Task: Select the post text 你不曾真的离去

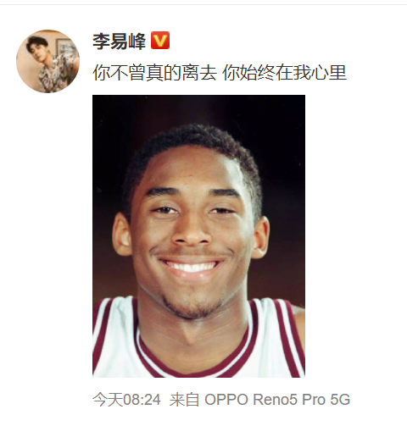Action: [x=154, y=73]
